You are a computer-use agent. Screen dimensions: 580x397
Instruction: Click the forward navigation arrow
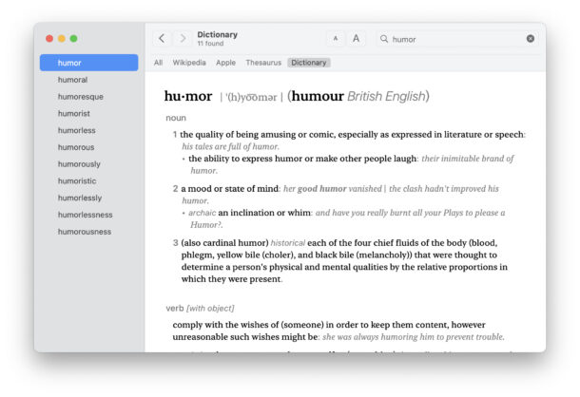183,39
